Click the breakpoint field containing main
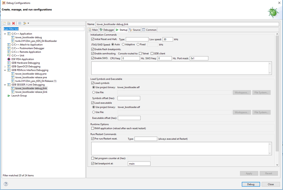283x190 pixels. click(139, 164)
